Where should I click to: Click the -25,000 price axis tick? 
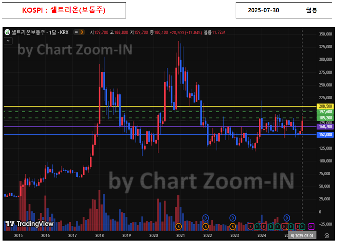point(325,224)
